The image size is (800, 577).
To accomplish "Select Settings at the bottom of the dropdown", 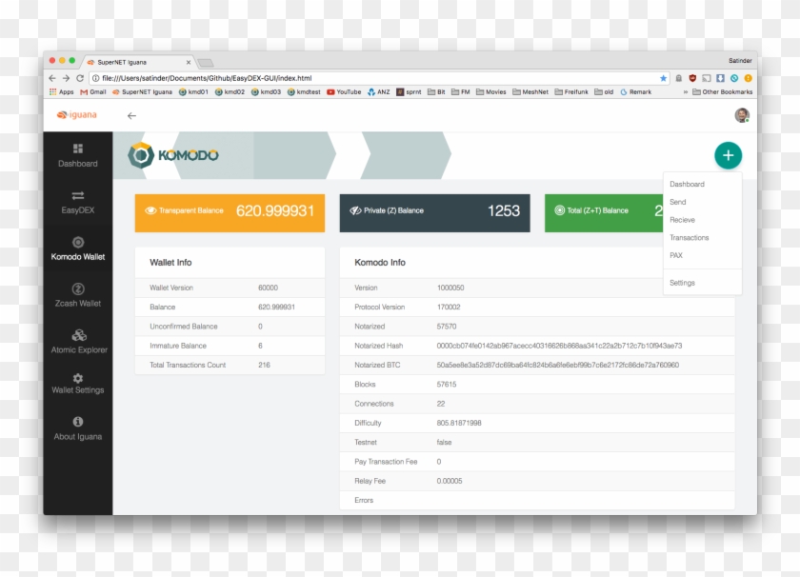I will tap(682, 282).
